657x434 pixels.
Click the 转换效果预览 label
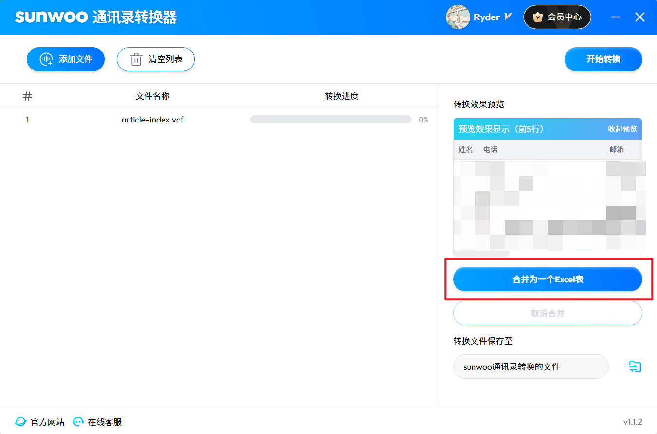[x=479, y=104]
